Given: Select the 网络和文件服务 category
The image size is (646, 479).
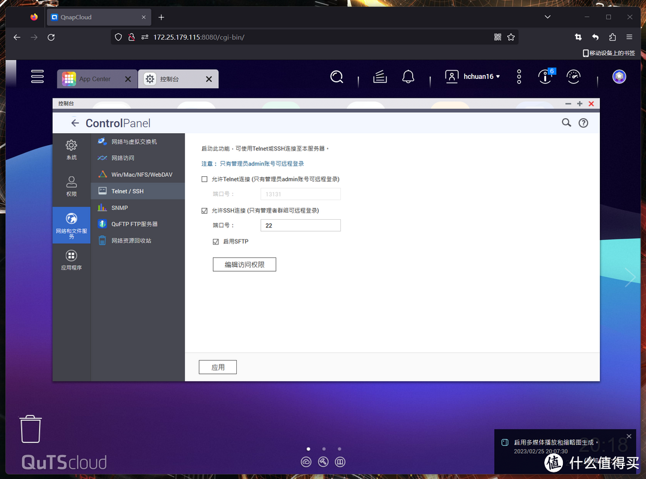Looking at the screenshot, I should pos(71,225).
